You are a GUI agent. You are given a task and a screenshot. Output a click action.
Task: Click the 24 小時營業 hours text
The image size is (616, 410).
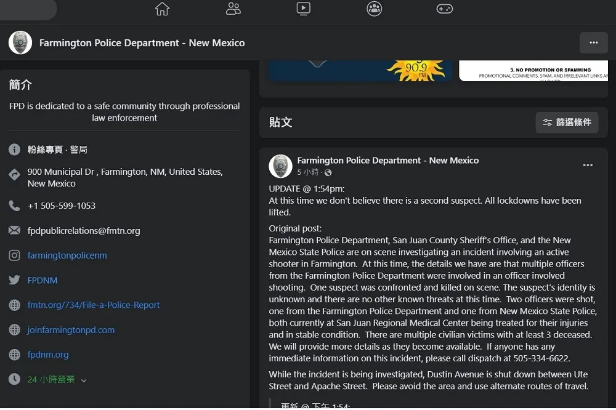pos(51,379)
